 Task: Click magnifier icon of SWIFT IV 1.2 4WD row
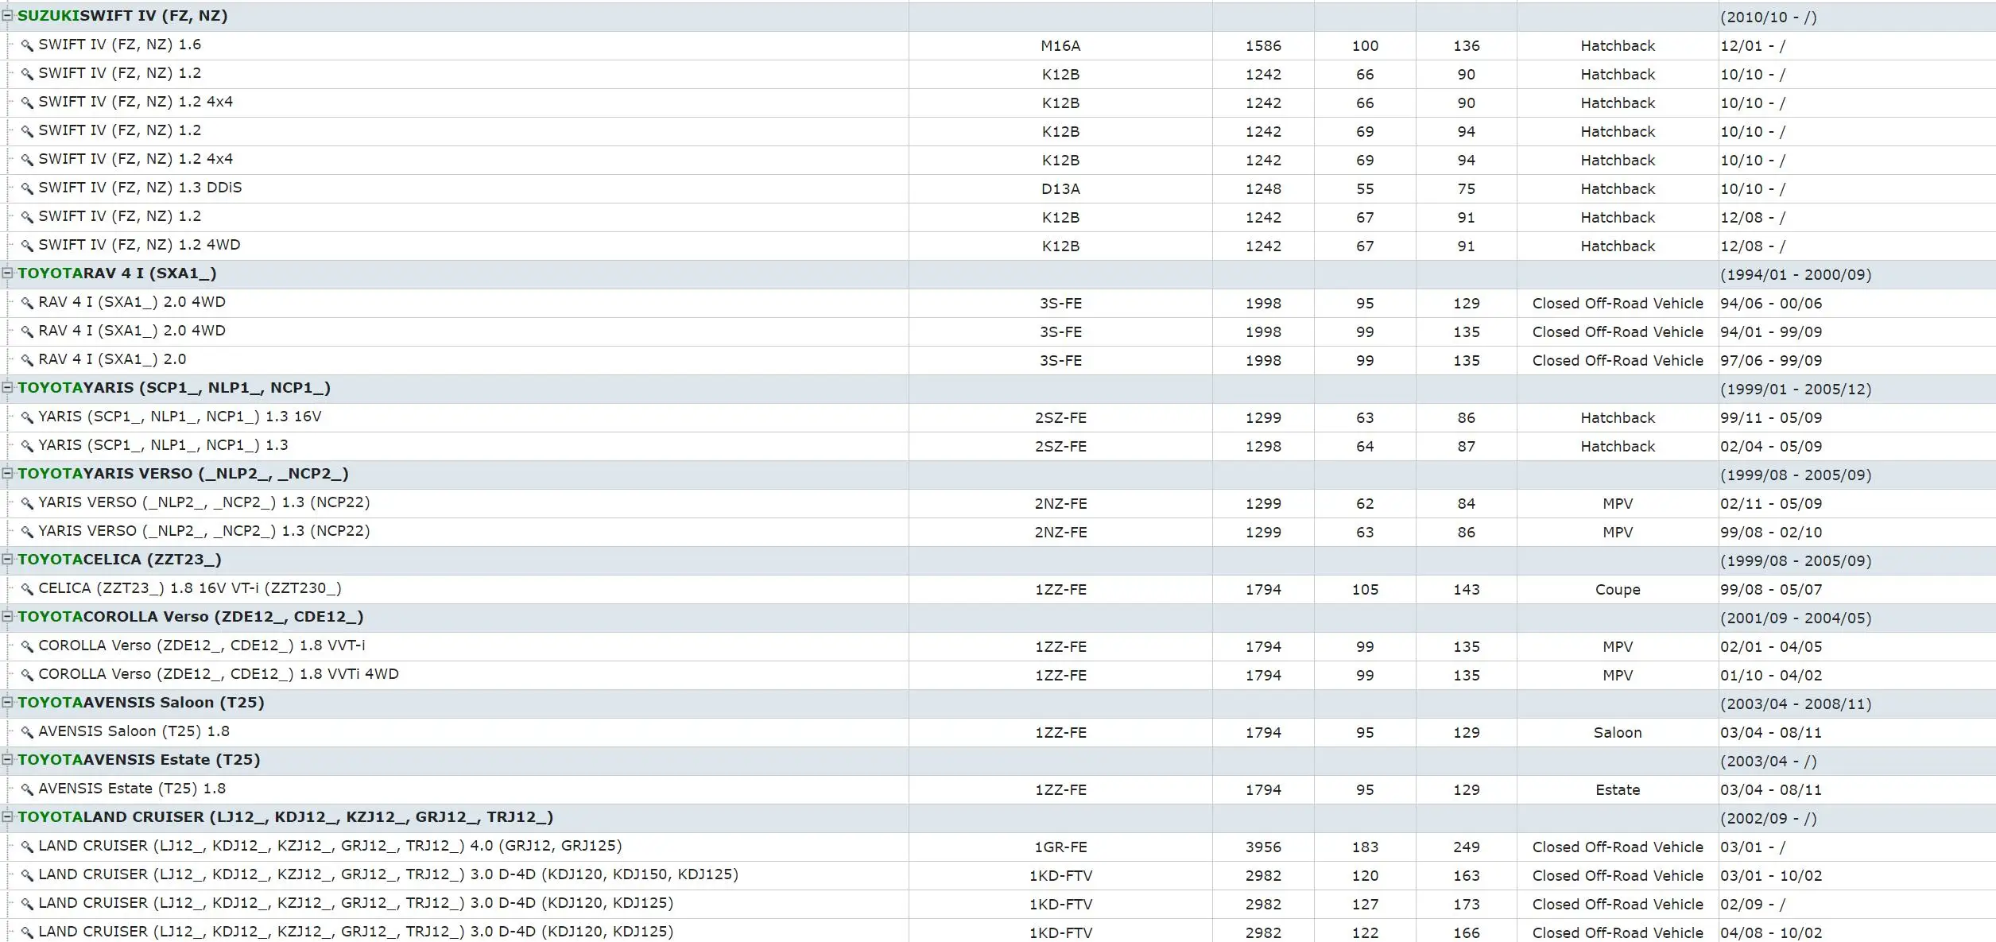(x=27, y=246)
